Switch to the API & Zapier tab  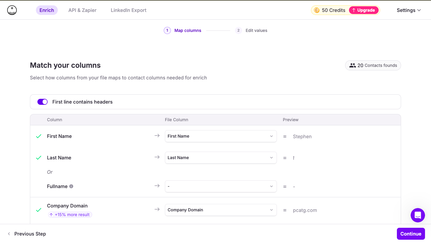82,10
